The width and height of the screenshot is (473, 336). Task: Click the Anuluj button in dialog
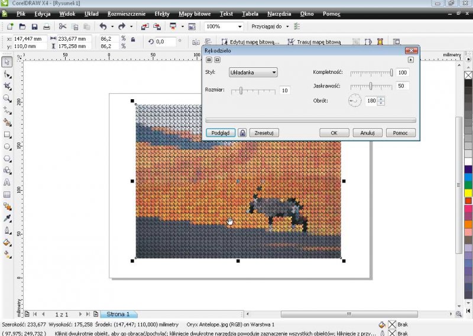tap(367, 133)
